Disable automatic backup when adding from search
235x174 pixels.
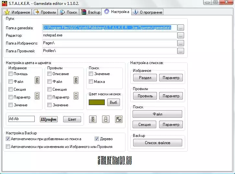(8, 139)
